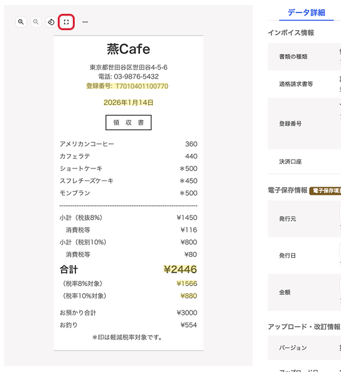
Task: Click the 領収書 box on receipt
Action: (x=128, y=123)
